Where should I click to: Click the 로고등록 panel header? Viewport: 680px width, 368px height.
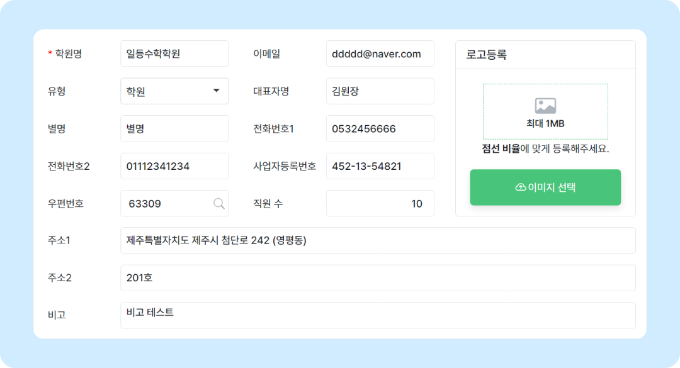545,55
